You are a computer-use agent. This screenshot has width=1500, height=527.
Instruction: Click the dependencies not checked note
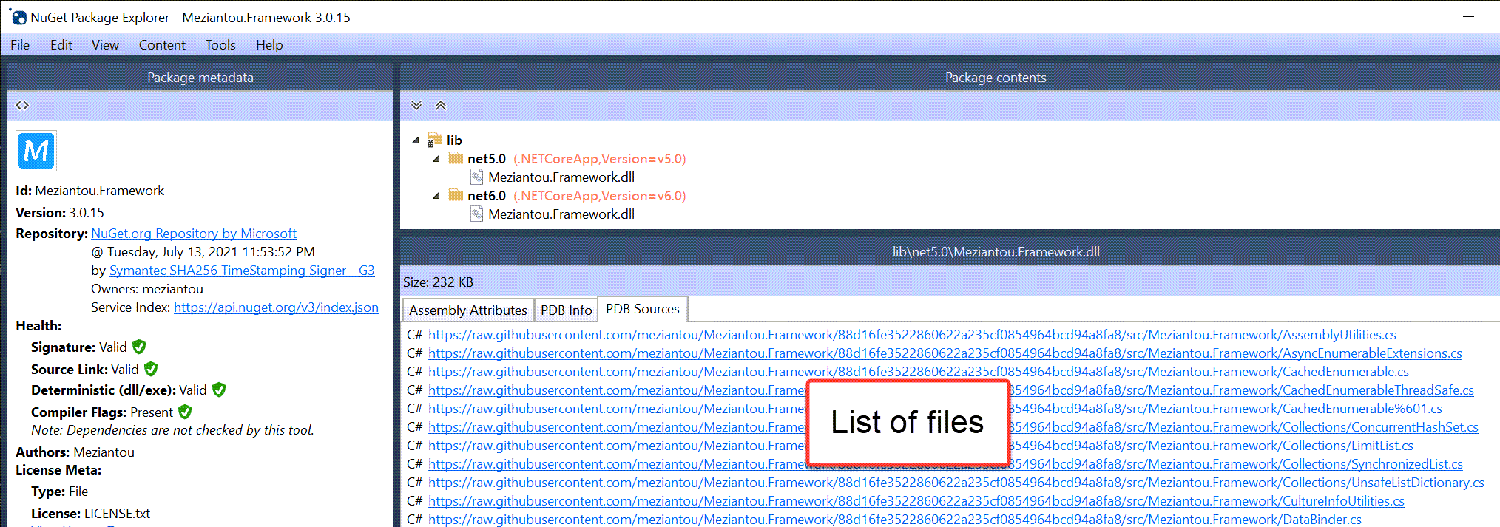(x=172, y=430)
